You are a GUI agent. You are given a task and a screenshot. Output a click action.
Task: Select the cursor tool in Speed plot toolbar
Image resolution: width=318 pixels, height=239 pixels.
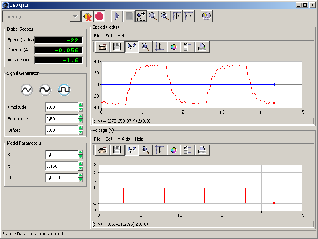[132, 47]
